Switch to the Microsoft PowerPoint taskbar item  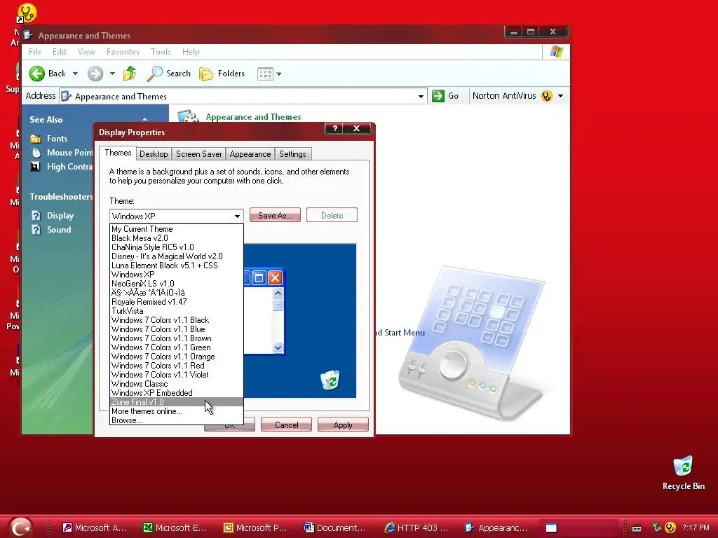tap(256, 528)
